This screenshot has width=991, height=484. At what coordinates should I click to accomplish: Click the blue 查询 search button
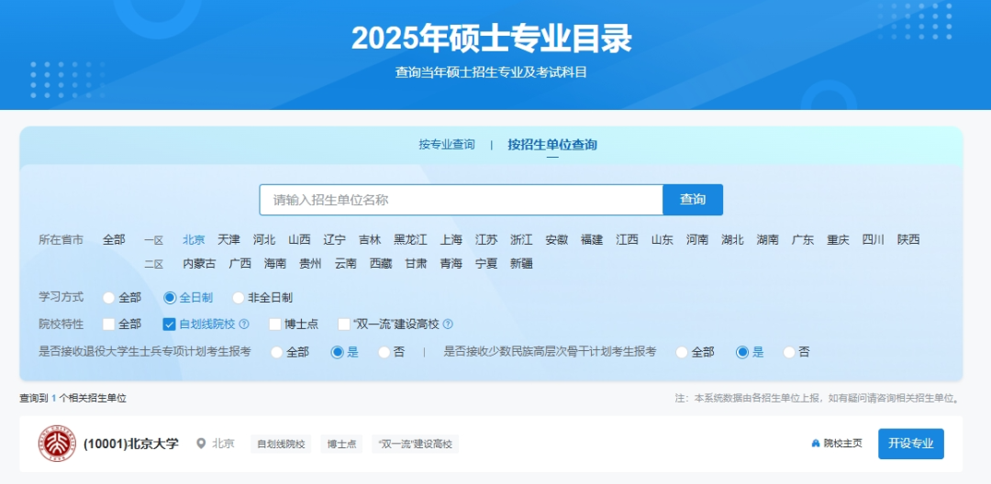[x=693, y=200]
